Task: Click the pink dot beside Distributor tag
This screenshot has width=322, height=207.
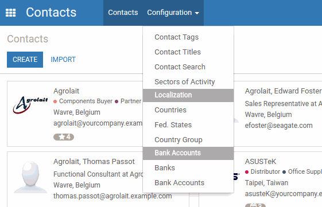Action: [x=247, y=172]
